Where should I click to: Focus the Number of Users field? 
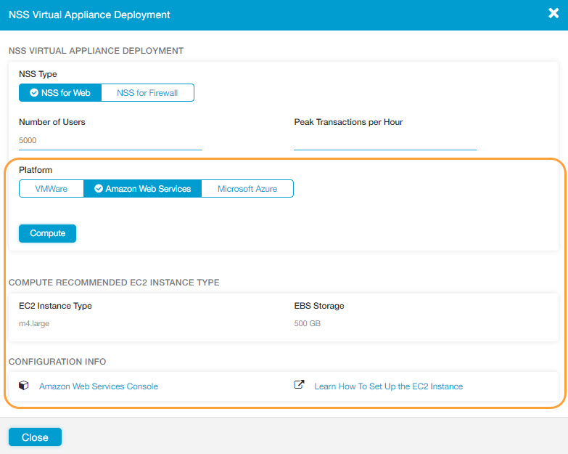[110, 141]
